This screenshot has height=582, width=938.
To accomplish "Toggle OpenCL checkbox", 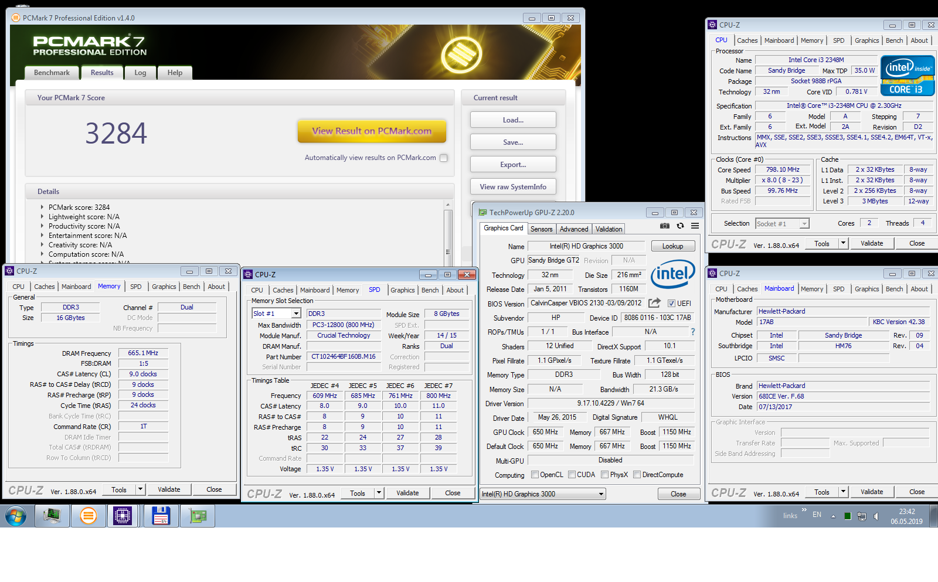I will click(x=535, y=475).
